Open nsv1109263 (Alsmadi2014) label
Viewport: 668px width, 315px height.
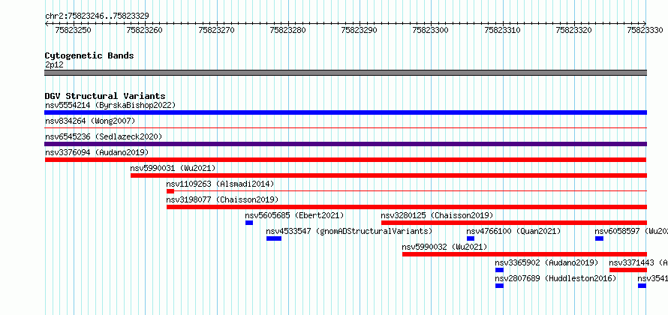pos(220,184)
